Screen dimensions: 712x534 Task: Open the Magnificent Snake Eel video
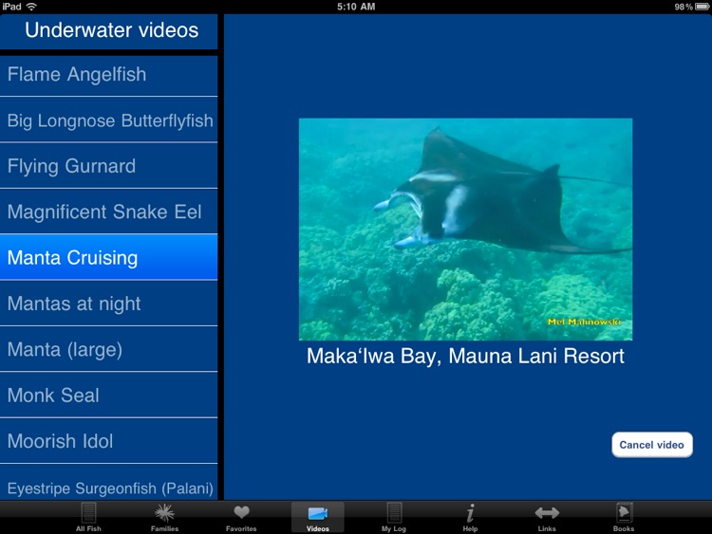108,212
